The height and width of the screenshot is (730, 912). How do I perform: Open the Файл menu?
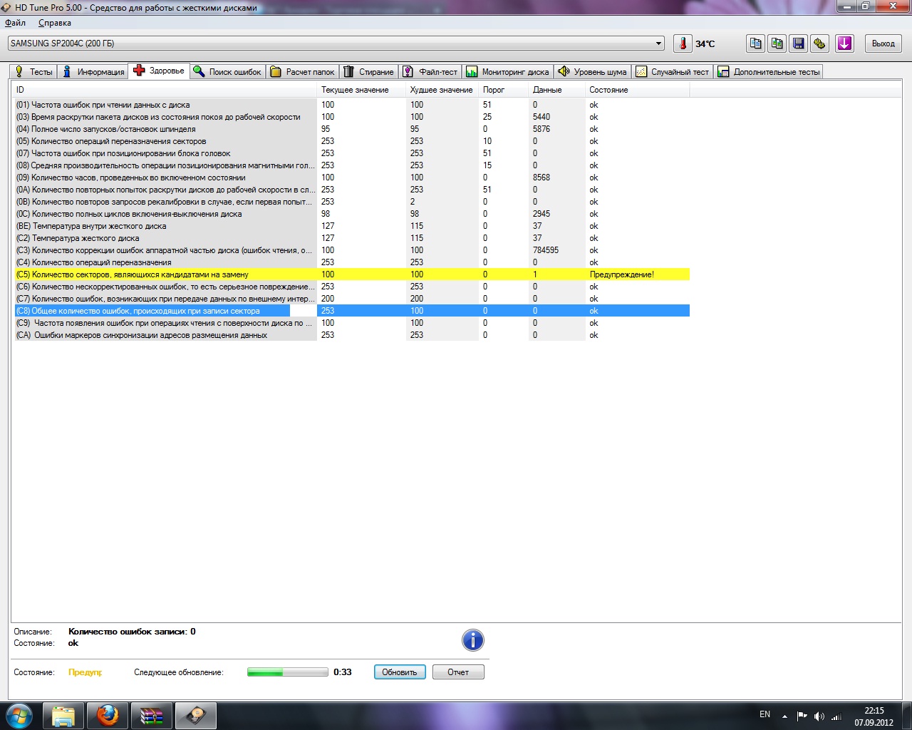tap(15, 23)
